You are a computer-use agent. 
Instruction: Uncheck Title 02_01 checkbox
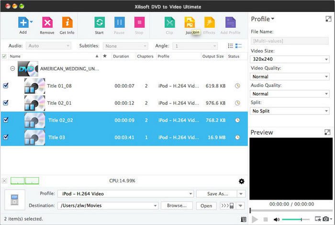click(6, 103)
